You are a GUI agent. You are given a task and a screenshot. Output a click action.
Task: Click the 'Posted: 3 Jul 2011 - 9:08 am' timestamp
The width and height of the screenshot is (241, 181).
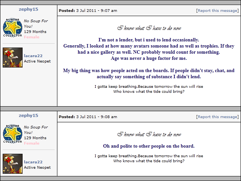coord(88,117)
